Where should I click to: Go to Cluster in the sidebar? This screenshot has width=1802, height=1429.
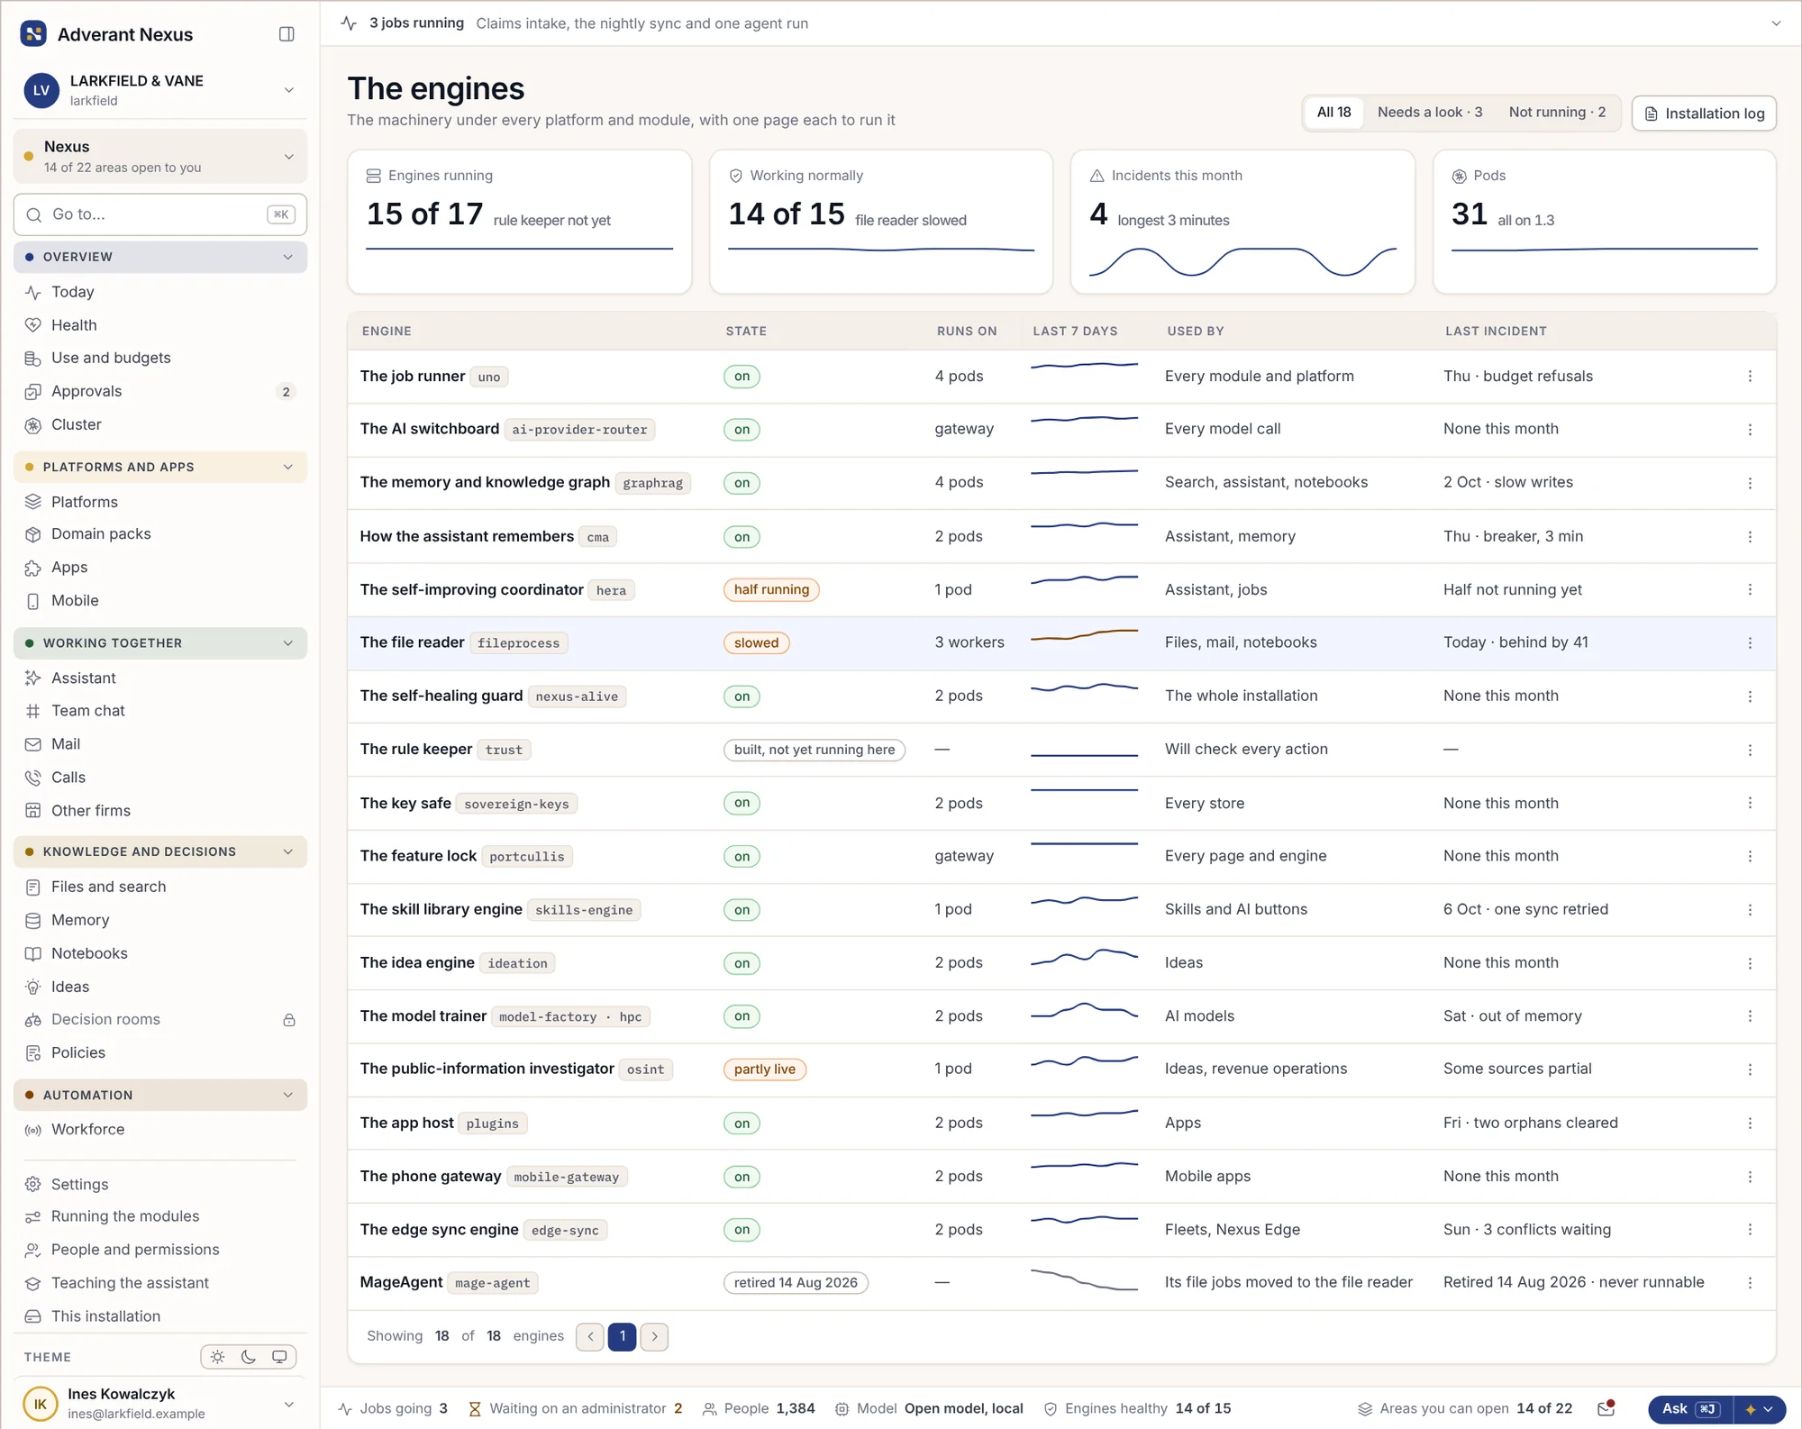click(160, 424)
